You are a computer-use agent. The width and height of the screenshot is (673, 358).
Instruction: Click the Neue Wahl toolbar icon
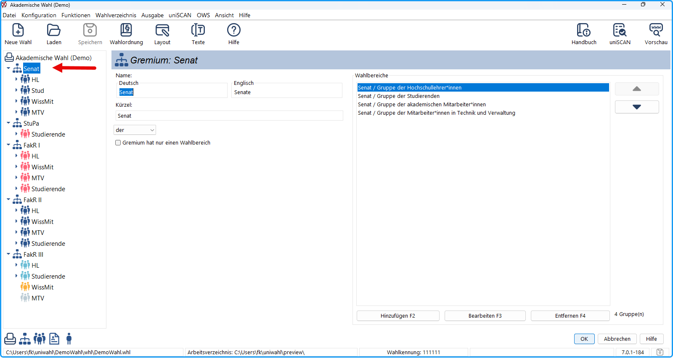(x=18, y=30)
